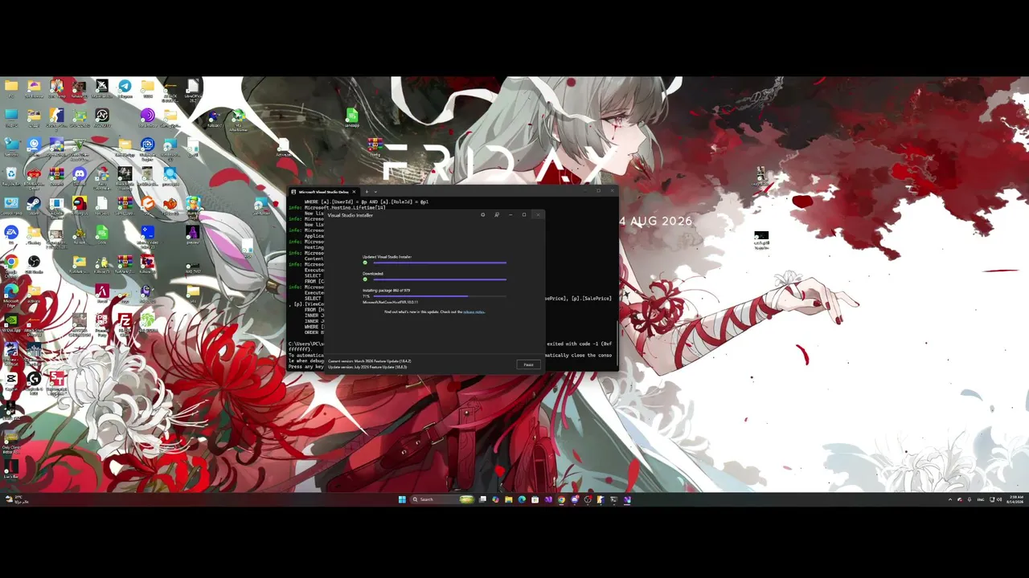This screenshot has height=578, width=1029.
Task: Close the Microsoft Visual Studio Debug tab
Action: 354,192
